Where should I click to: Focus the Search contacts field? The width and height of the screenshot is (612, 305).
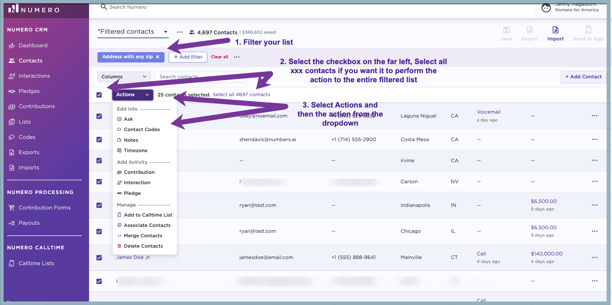(x=200, y=77)
